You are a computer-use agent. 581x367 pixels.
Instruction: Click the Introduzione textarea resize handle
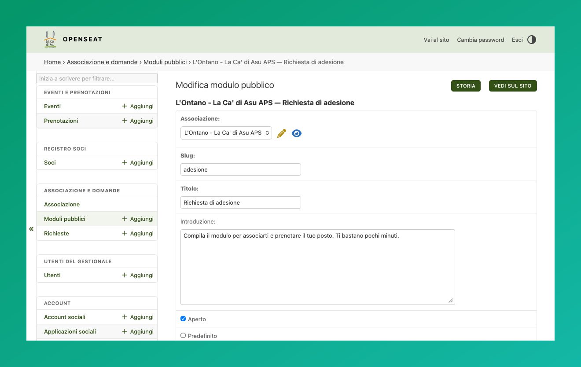coord(451,301)
